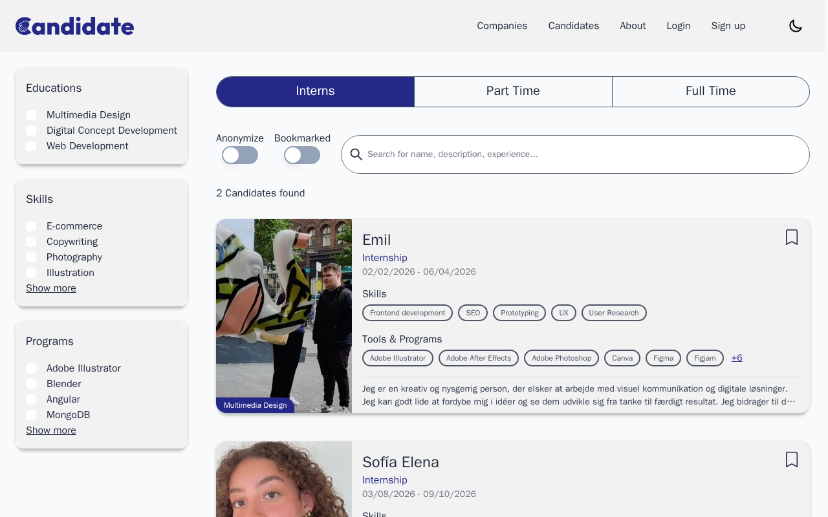The image size is (828, 517).
Task: Open Sofía Elena's profile photo
Action: [x=284, y=480]
